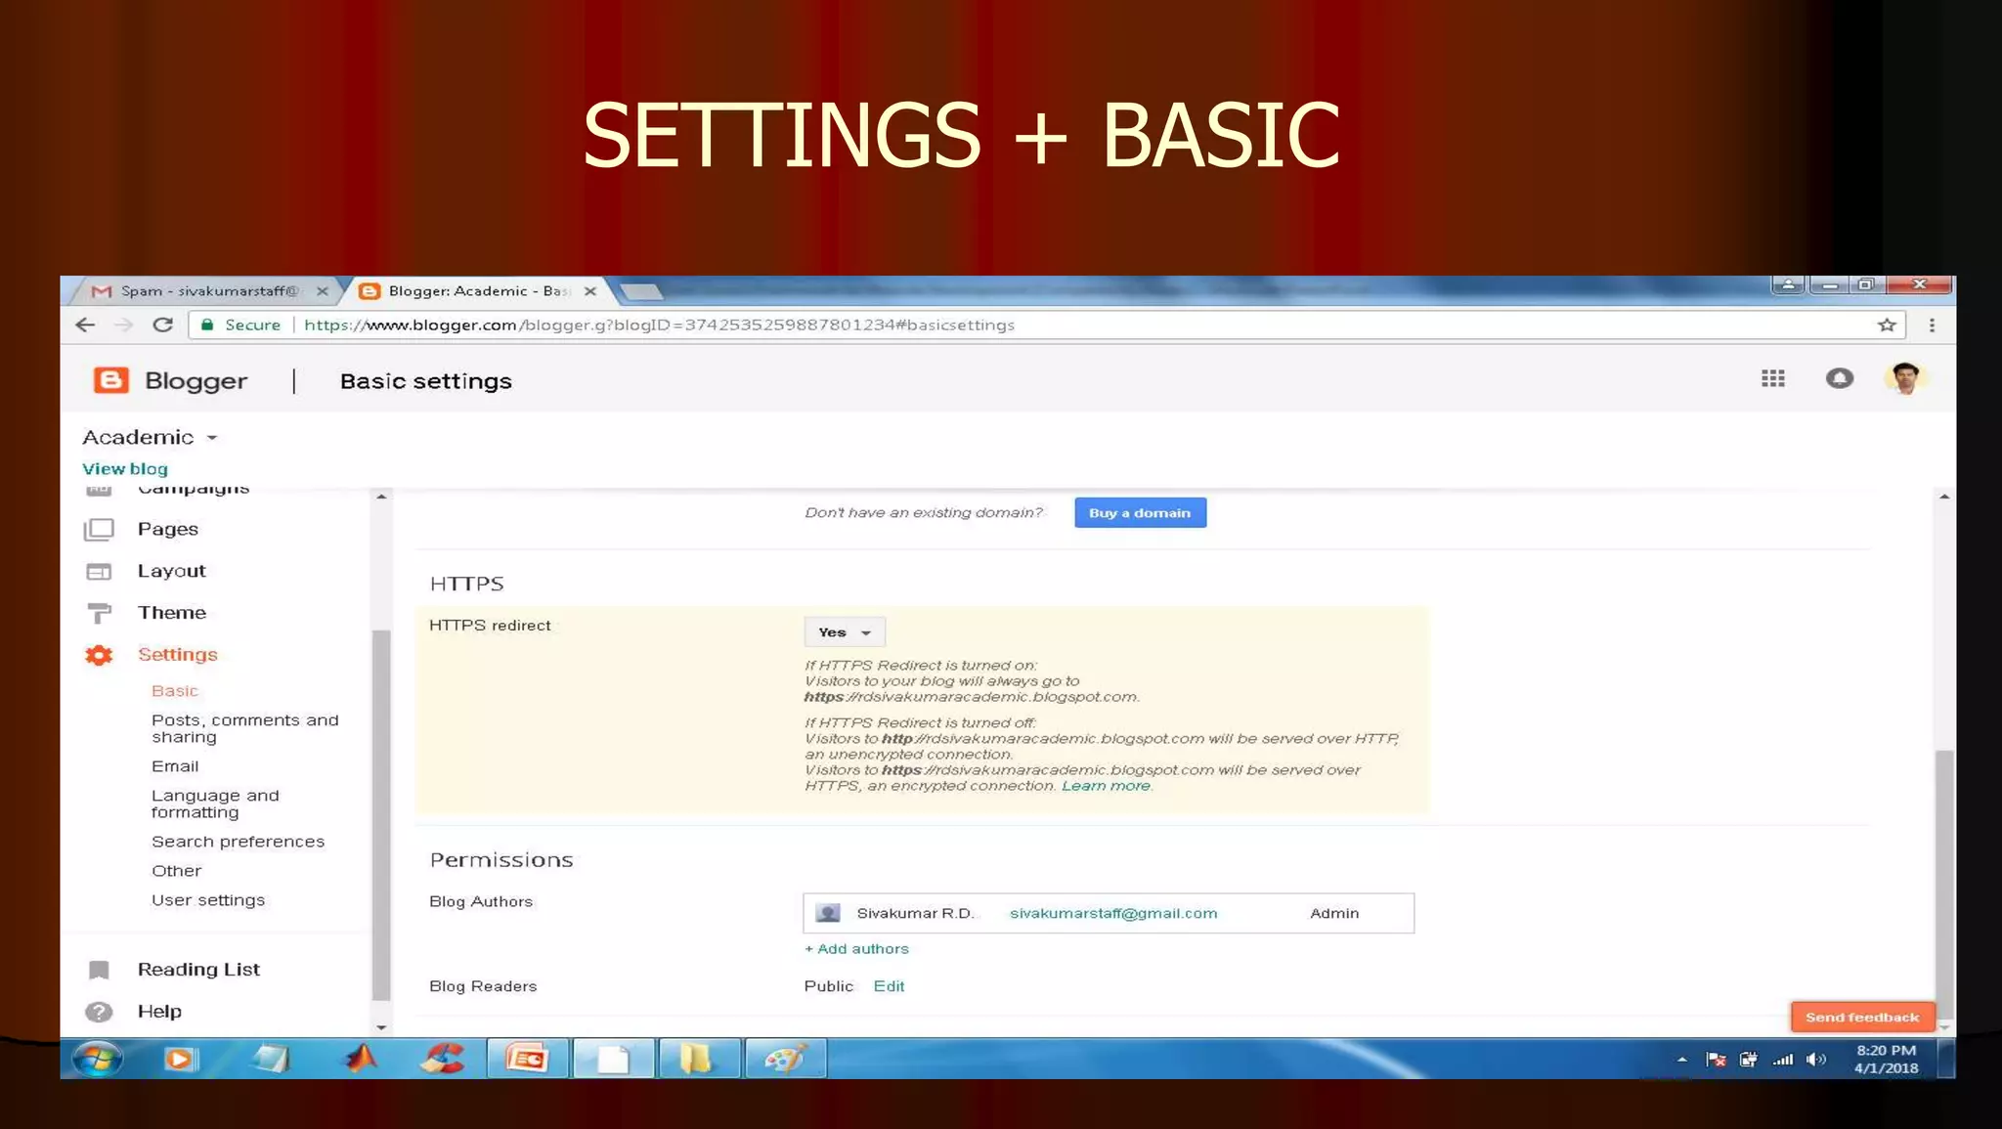Viewport: 2002px width, 1129px height.
Task: Click the Layout sidebar icon
Action: (99, 571)
